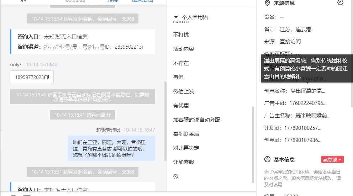Select quick phrase 活动内容

(184, 49)
